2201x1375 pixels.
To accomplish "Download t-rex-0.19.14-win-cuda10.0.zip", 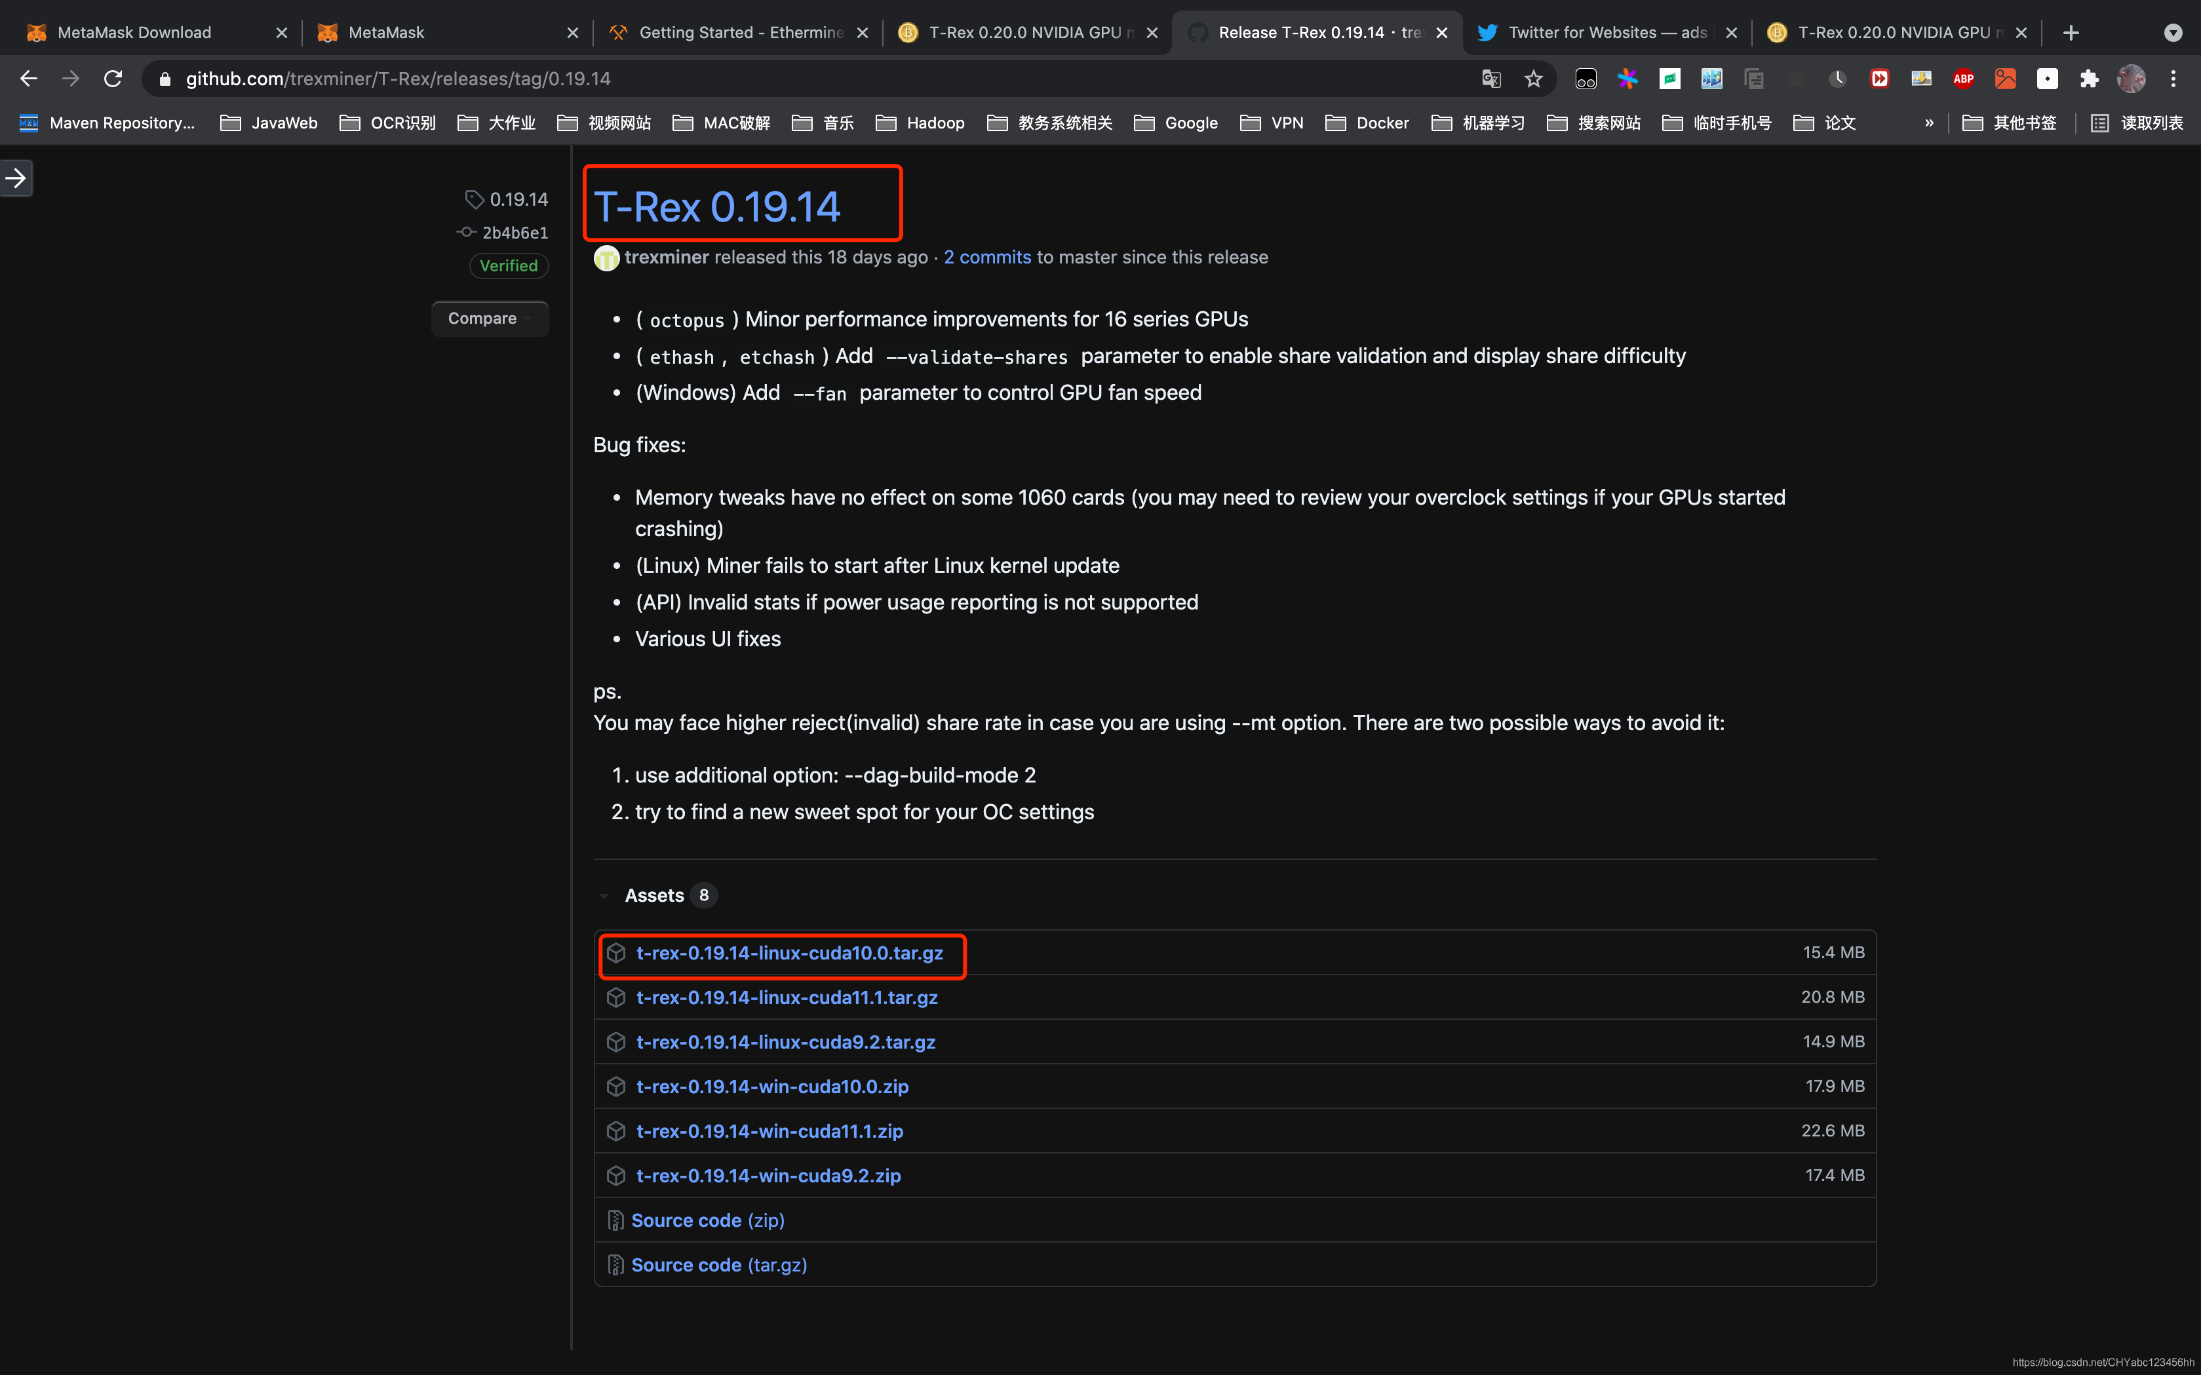I will pos(772,1087).
